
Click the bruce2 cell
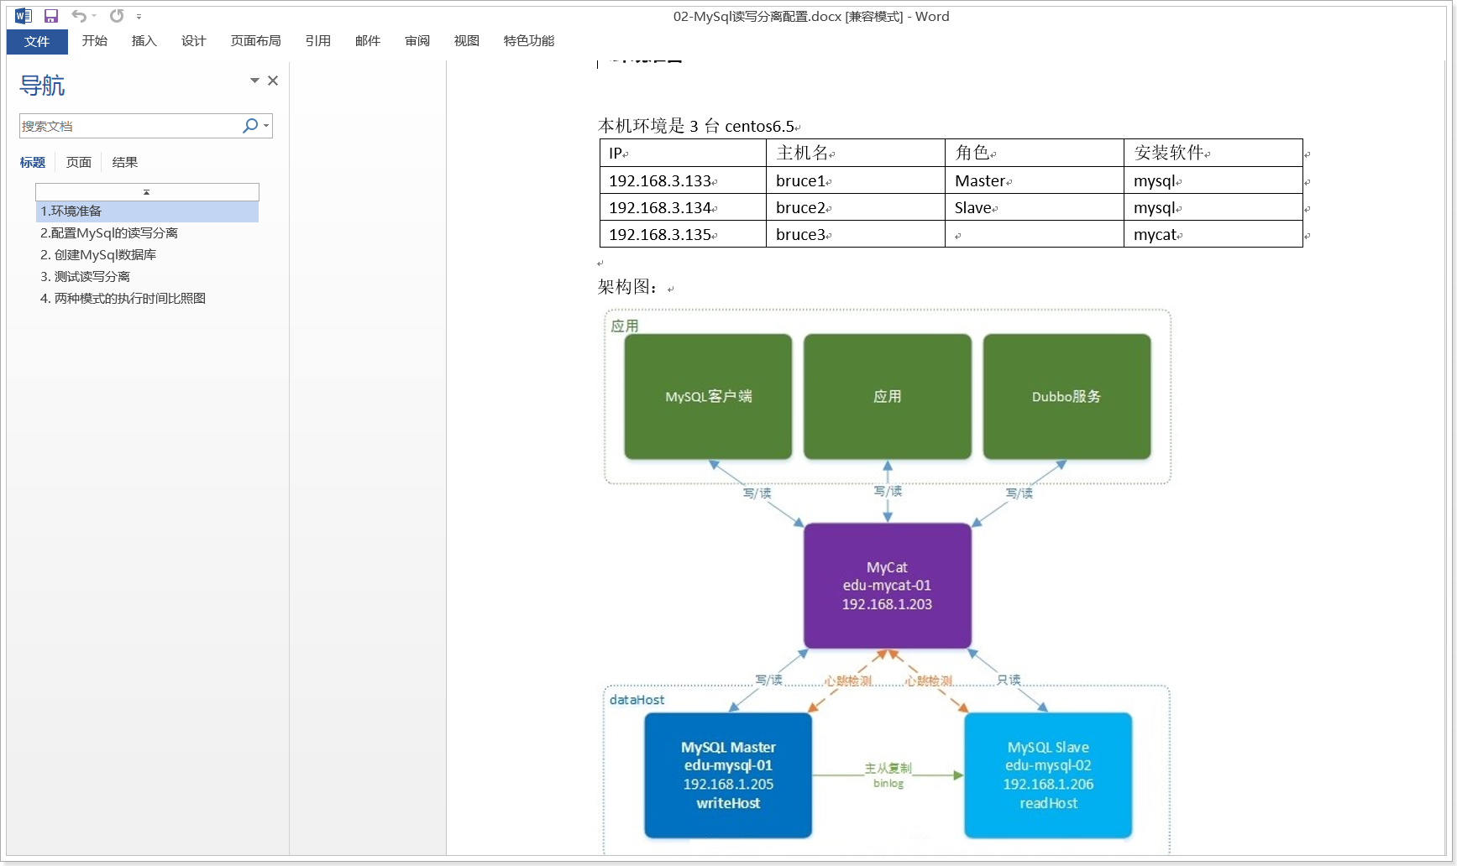coord(856,207)
